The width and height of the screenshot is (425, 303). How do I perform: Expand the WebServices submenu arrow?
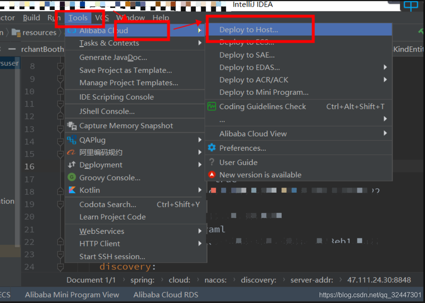tap(200, 231)
